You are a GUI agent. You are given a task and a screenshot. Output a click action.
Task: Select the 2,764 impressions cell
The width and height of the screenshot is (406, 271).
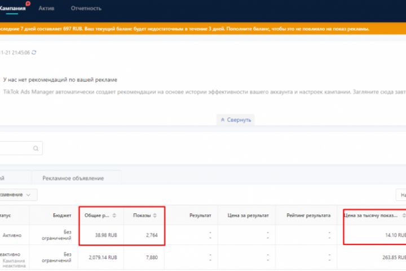[x=152, y=235]
